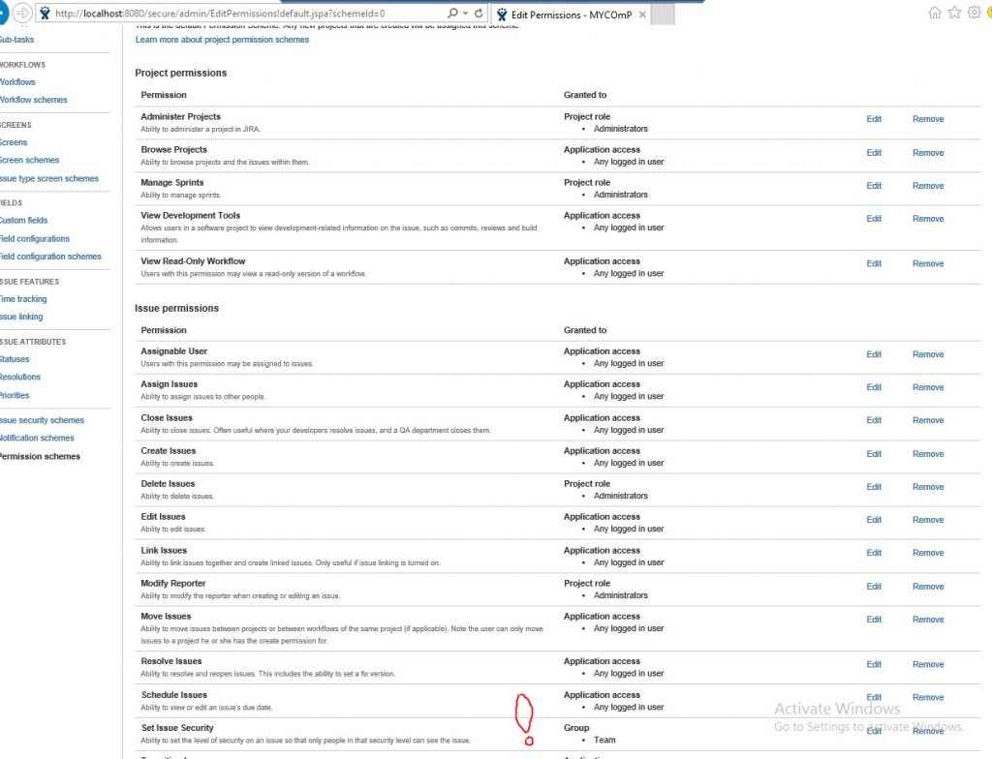Screen dimensions: 992x759
Task: Remove the Move Issues grant
Action: (928, 620)
